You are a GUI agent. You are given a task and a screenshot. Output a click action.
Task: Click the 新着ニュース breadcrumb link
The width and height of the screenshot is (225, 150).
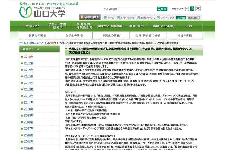pos(36,43)
